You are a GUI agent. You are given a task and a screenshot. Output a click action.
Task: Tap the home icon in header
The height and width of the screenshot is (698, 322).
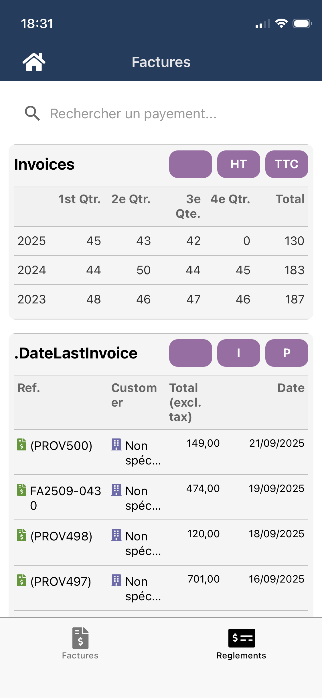[34, 62]
